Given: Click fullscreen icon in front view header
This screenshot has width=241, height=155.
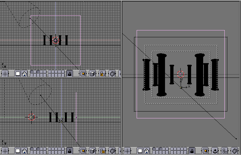Looking at the screenshot, I should click(18, 74).
